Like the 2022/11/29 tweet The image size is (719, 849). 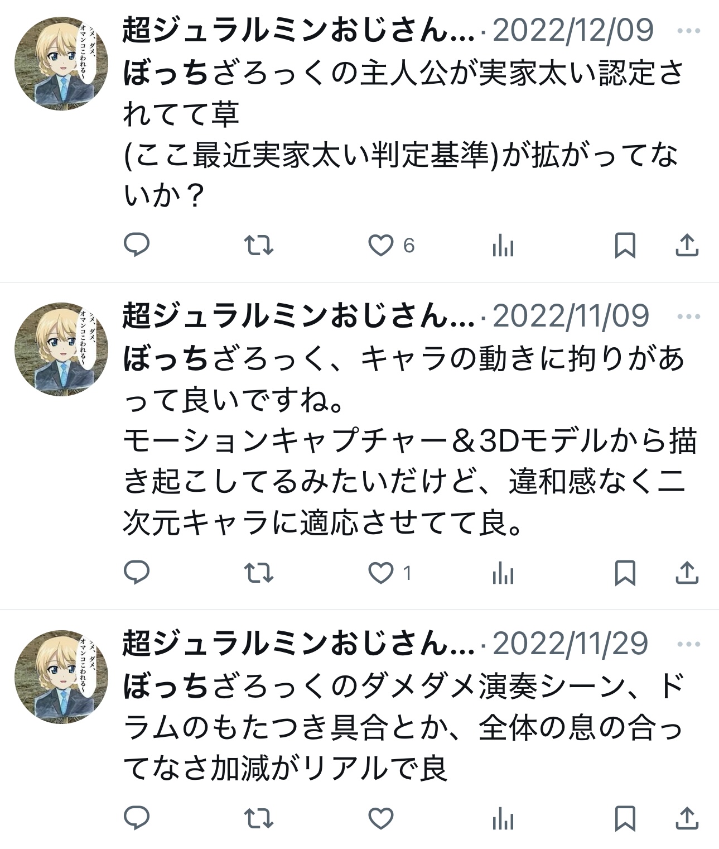click(x=381, y=818)
